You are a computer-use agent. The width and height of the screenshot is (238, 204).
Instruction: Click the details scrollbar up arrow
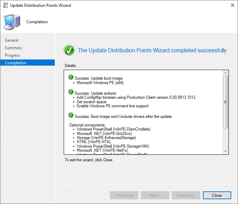tap(225, 73)
